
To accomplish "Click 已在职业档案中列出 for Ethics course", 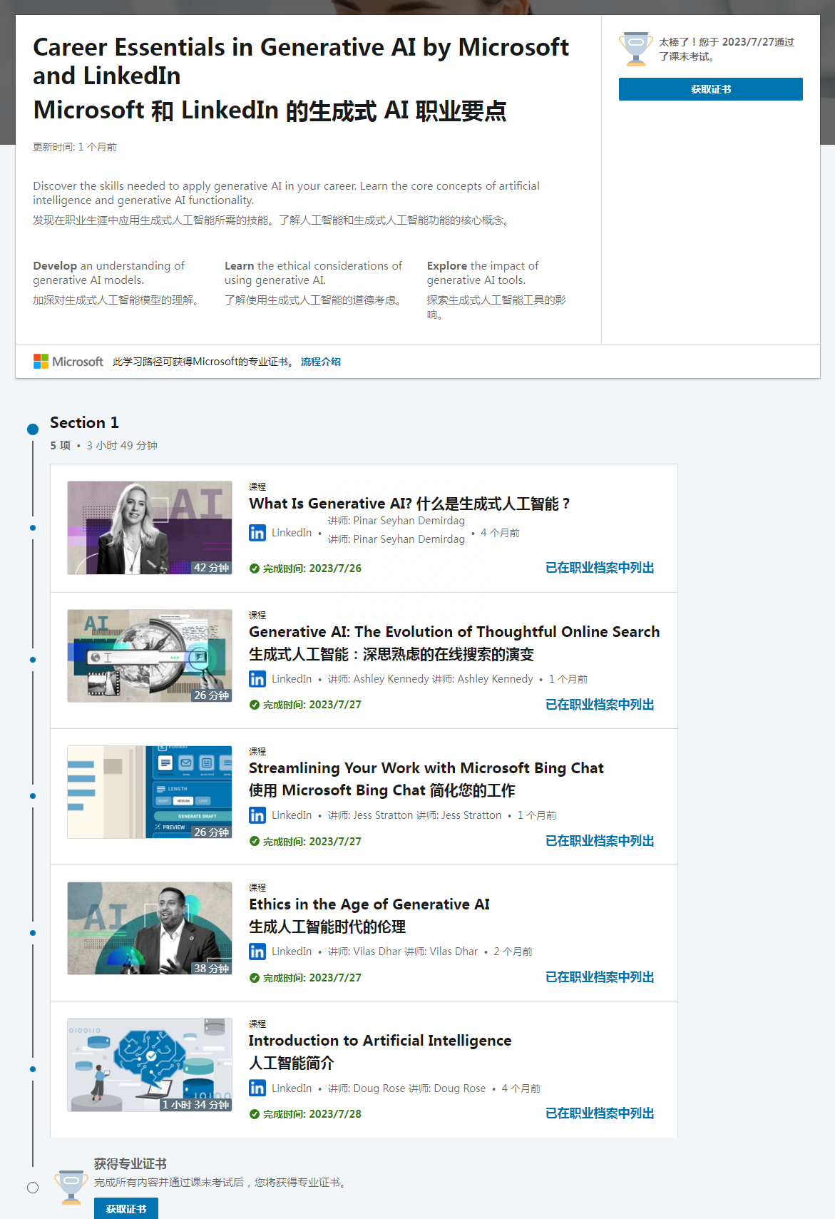I will click(x=600, y=977).
